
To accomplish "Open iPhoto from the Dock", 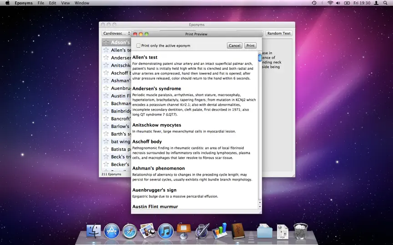I will tap(147, 230).
